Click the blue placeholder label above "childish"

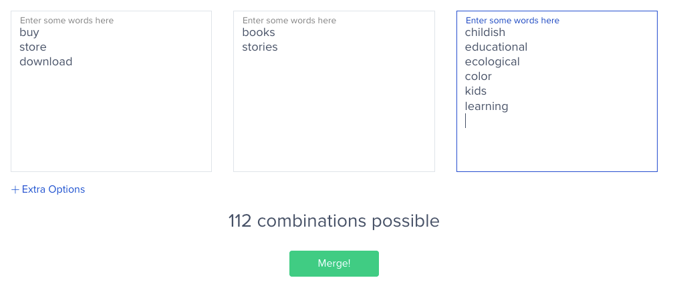pos(513,21)
